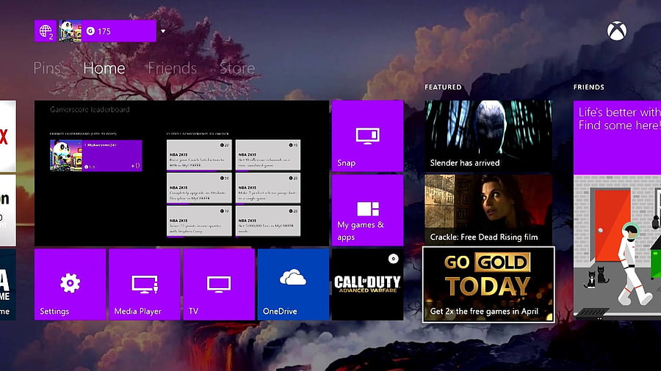Select the panda profile avatar
This screenshot has width=661, height=371.
tap(70, 31)
